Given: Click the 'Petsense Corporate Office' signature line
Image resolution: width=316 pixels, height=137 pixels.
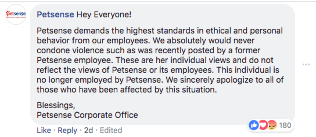Looking at the screenshot, I should [x=87, y=115].
